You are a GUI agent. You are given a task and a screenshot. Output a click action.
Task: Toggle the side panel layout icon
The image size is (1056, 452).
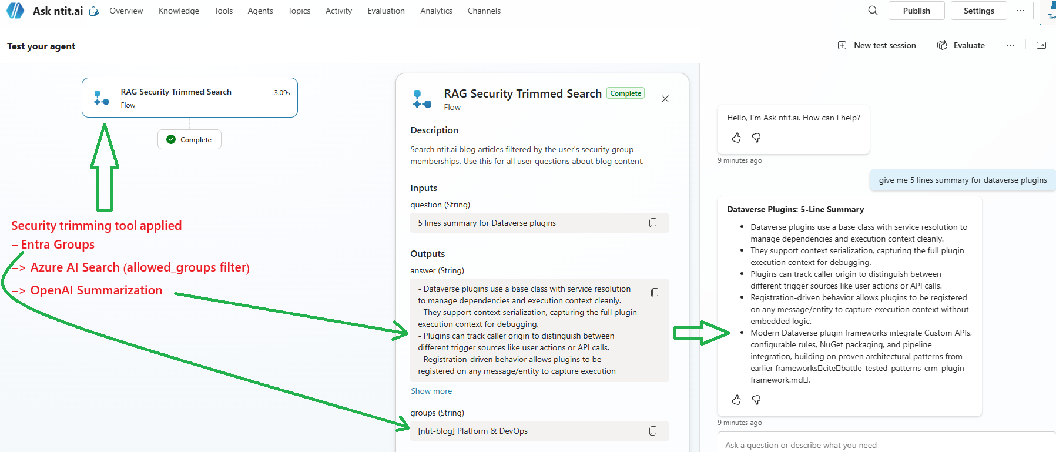click(x=1041, y=45)
